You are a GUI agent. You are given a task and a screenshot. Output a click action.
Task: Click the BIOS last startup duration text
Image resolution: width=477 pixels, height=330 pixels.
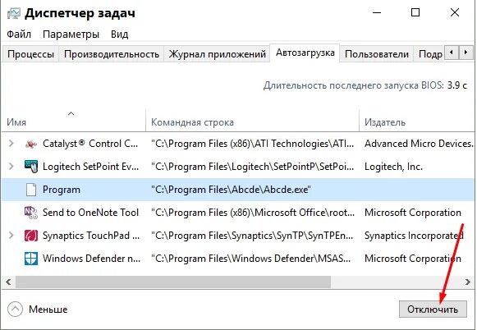pyautogui.click(x=365, y=85)
